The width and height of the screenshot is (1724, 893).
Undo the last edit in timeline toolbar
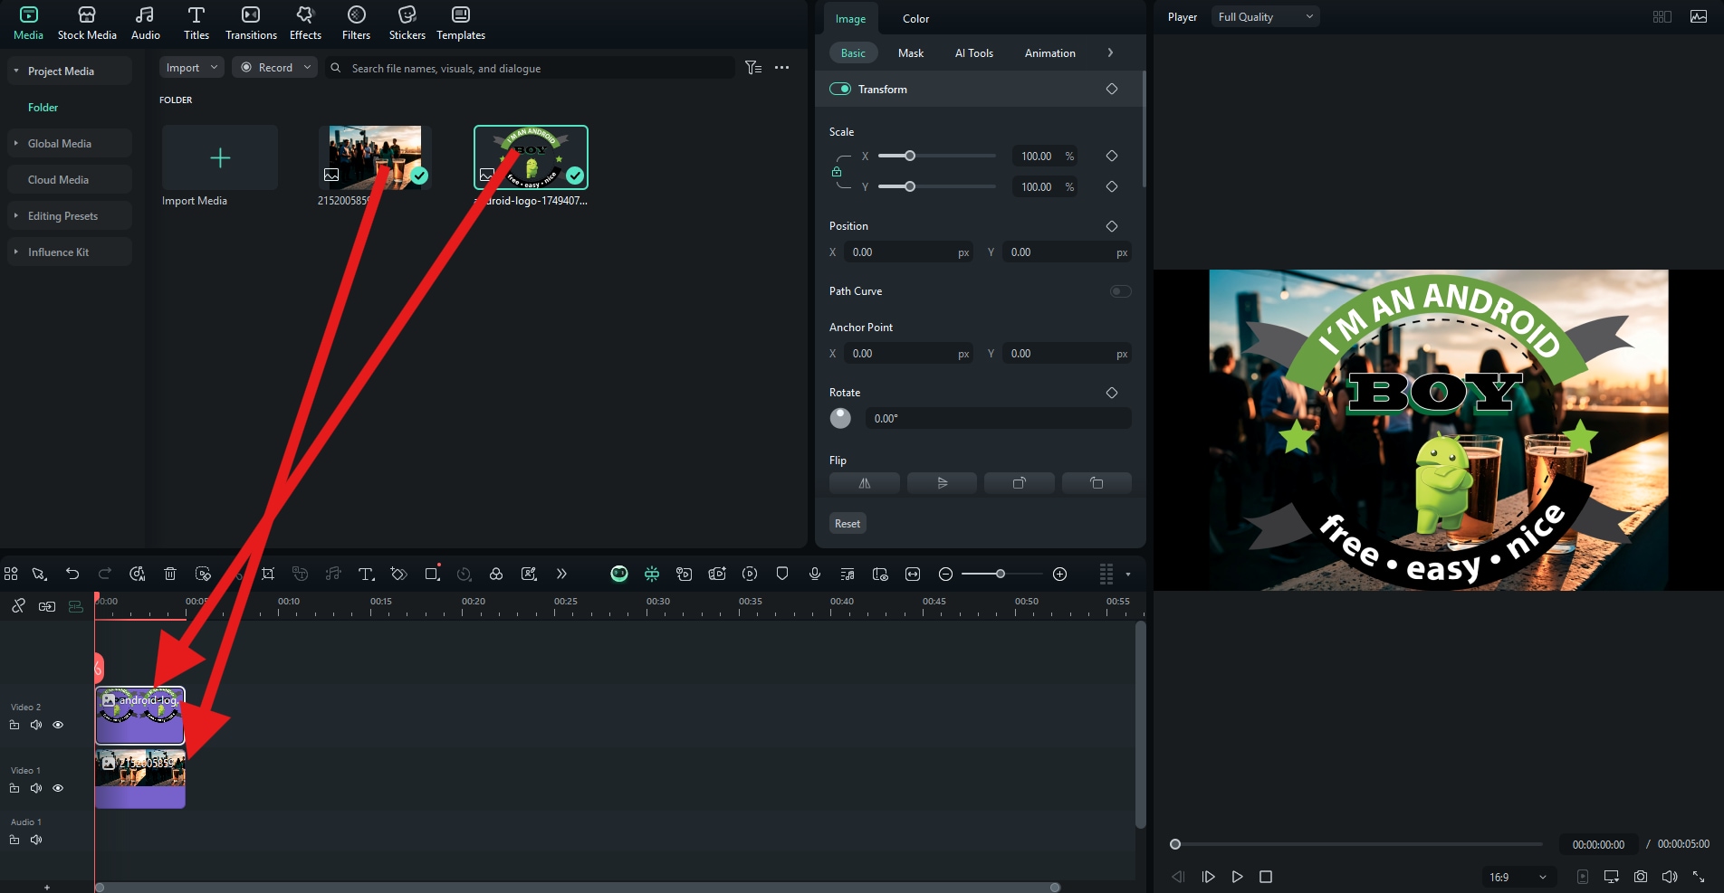72,574
